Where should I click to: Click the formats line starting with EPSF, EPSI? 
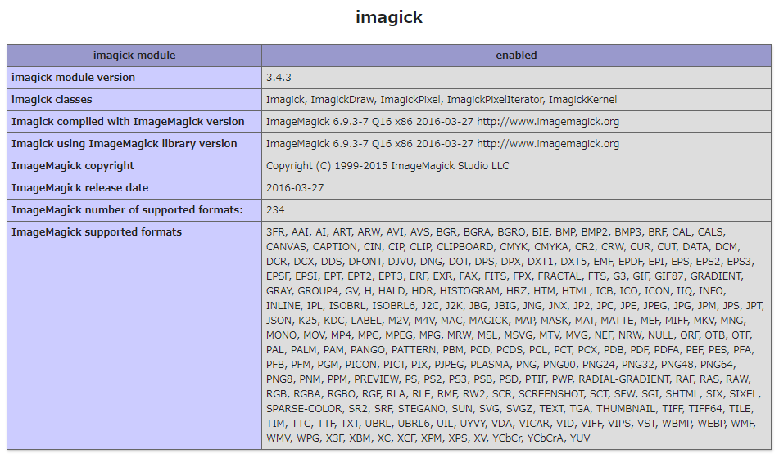(x=505, y=276)
